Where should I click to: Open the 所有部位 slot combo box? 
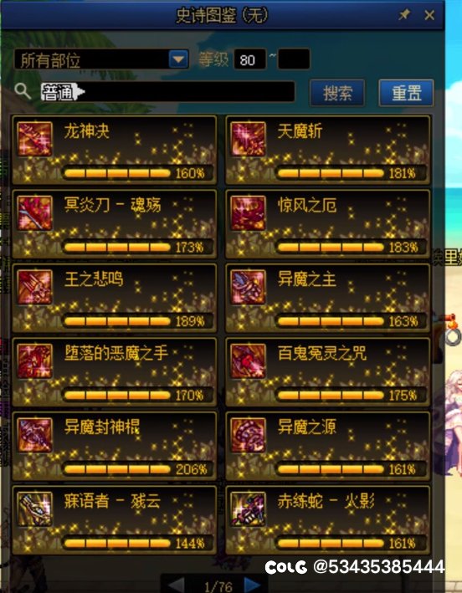point(101,59)
